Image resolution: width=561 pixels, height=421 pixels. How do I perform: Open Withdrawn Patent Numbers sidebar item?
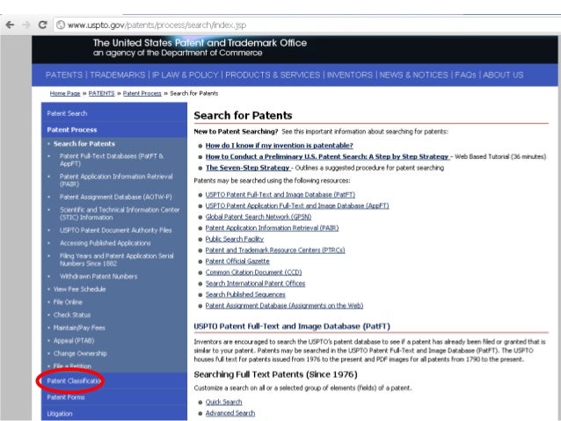[x=98, y=277]
